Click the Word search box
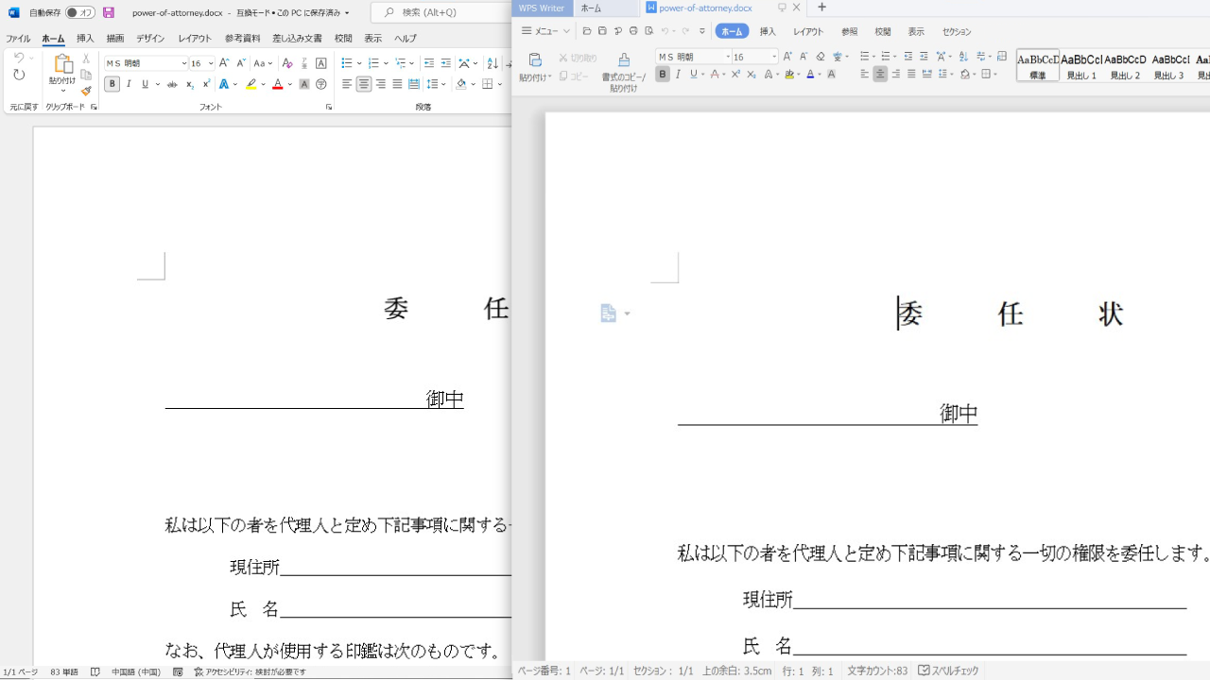 click(441, 12)
